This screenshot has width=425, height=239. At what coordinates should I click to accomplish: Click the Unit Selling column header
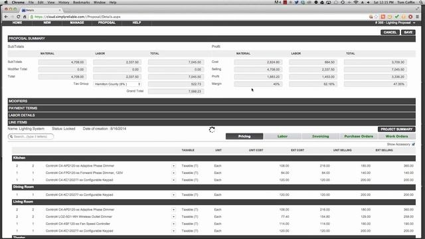[x=343, y=150]
